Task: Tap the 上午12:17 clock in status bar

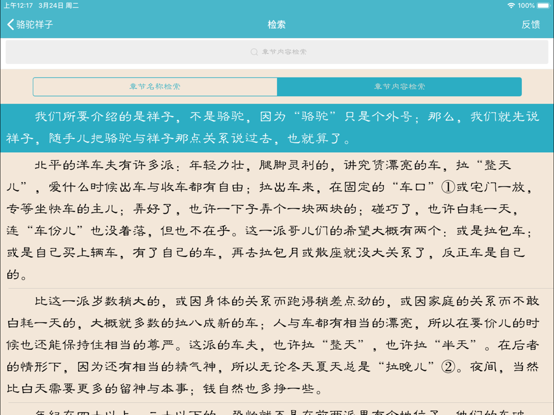Action: (18, 6)
